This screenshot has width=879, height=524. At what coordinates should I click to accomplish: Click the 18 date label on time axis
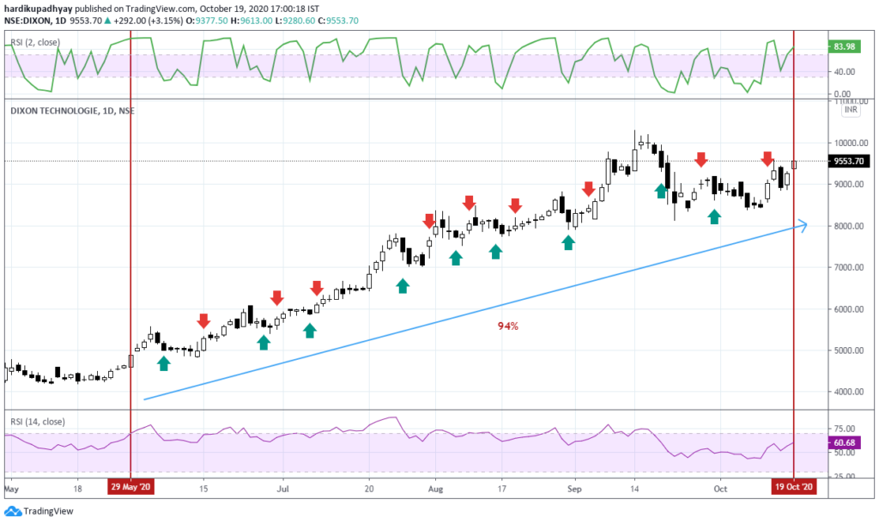[x=77, y=490]
